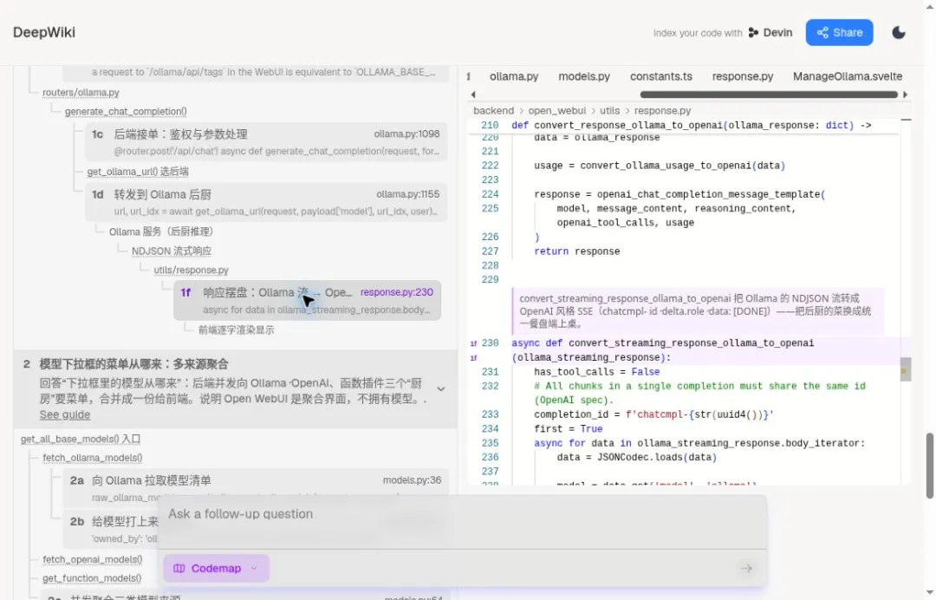Click the Share button

tap(839, 33)
